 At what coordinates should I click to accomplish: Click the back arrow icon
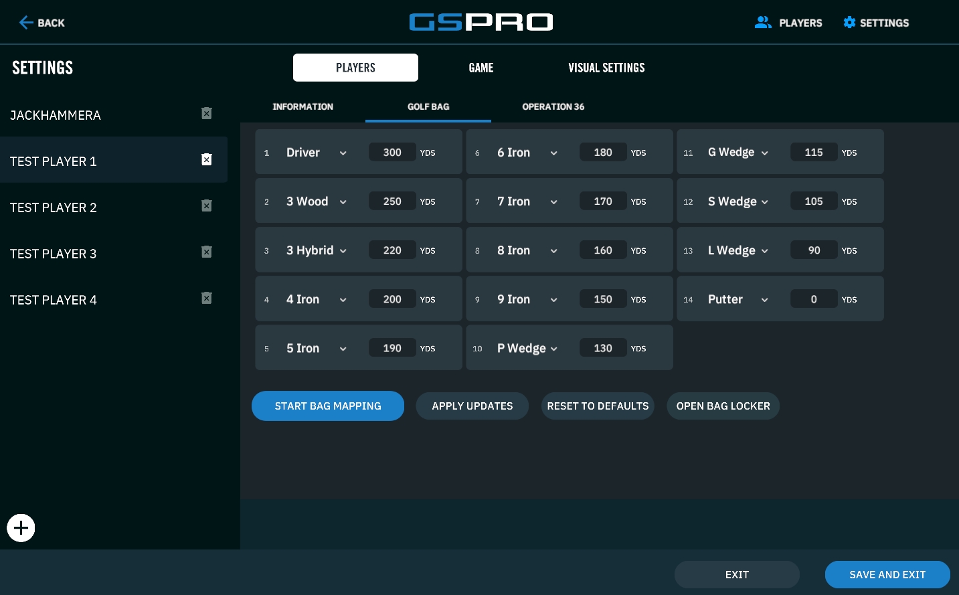[x=26, y=23]
